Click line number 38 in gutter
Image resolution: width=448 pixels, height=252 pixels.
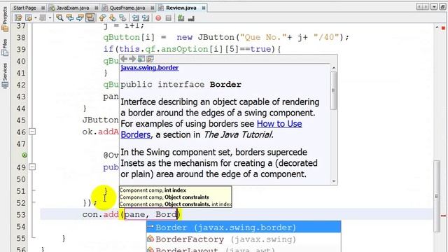(x=21, y=37)
